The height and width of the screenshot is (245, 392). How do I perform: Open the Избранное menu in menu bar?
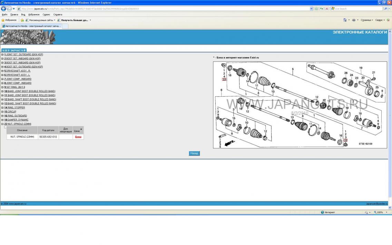point(34,14)
